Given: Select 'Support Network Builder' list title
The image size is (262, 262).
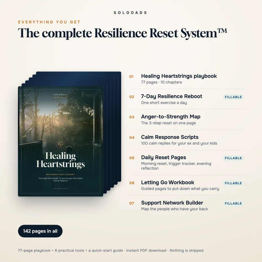Looking at the screenshot, I should coord(172,203).
